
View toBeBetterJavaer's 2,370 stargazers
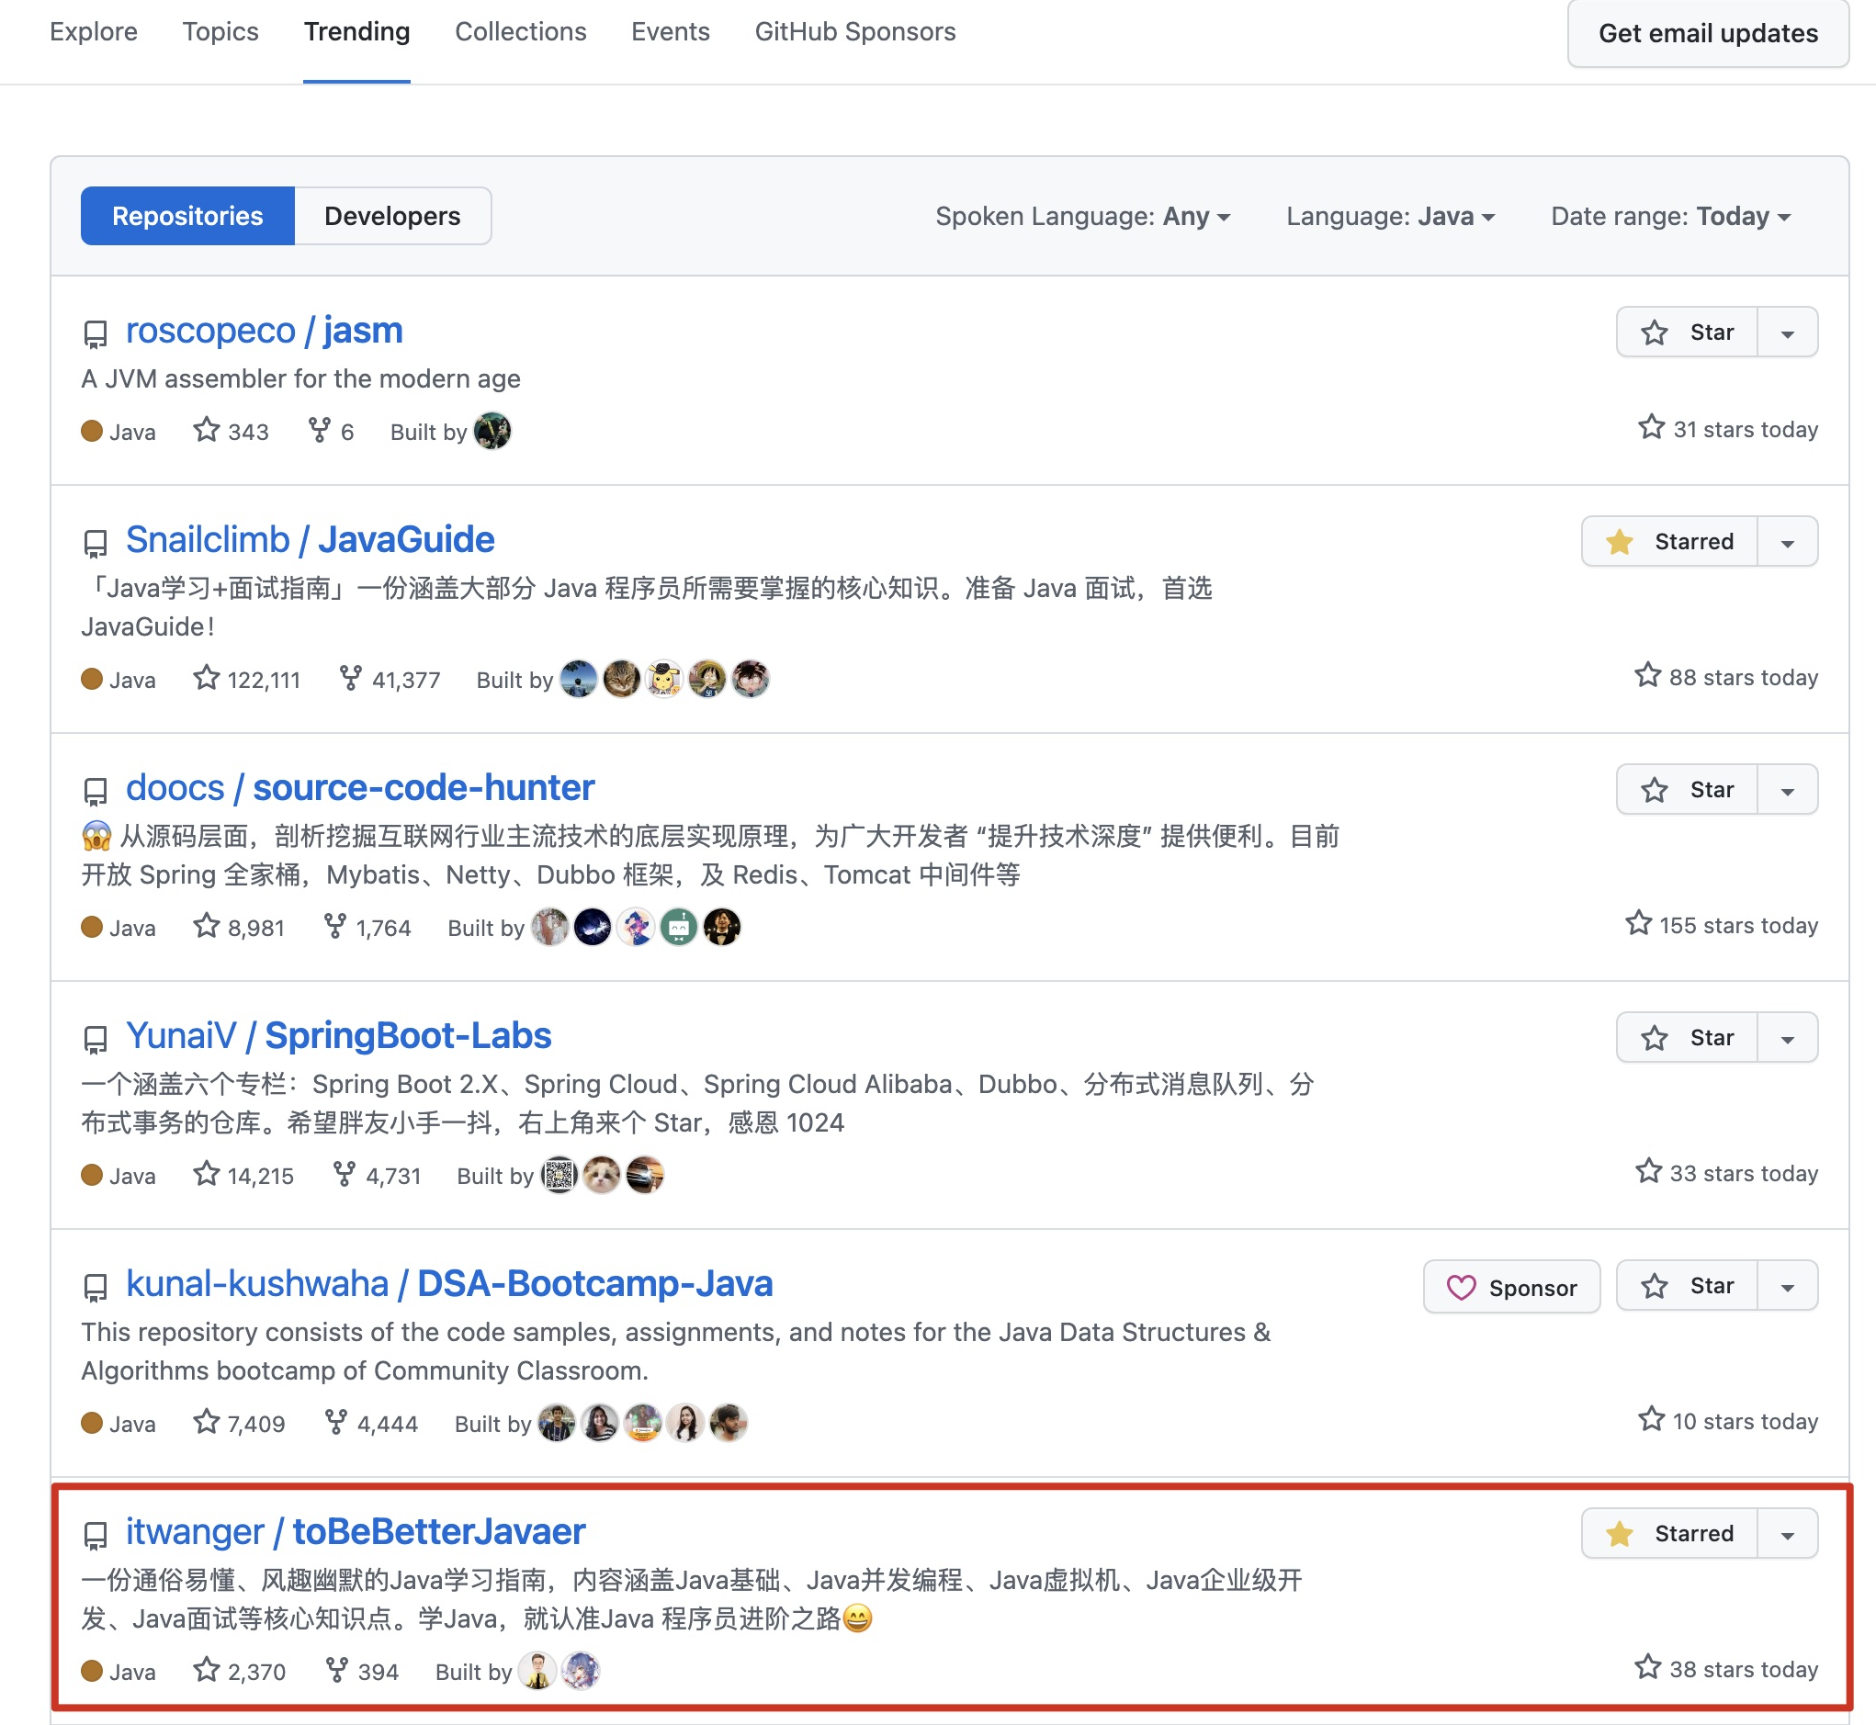click(x=239, y=1671)
